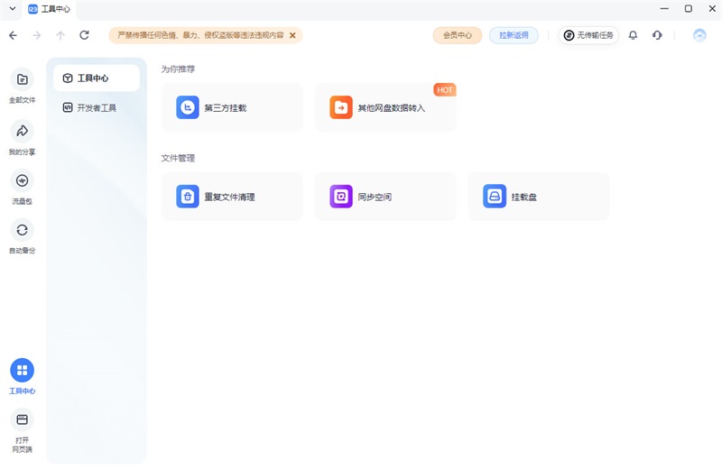
Task: Click the 为你推荐 heading
Action: click(x=178, y=69)
